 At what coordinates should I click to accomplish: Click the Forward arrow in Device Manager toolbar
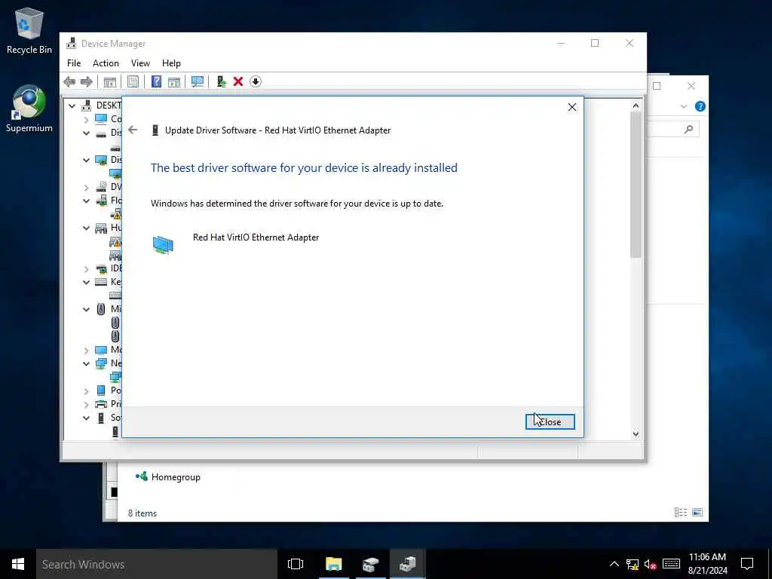(86, 81)
